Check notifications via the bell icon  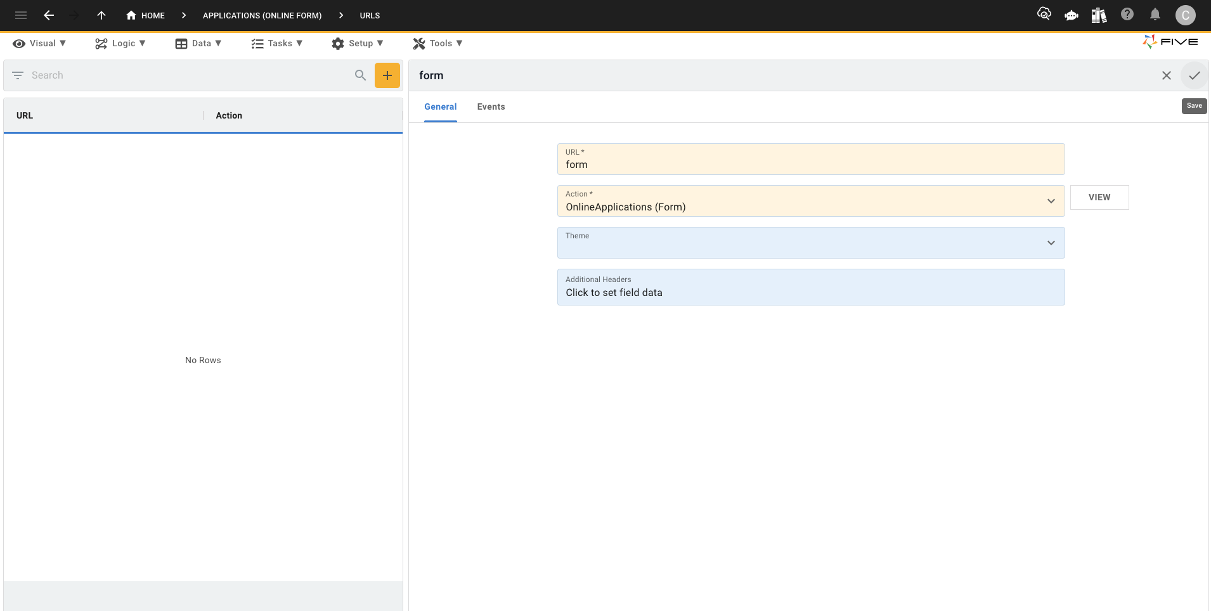point(1155,15)
